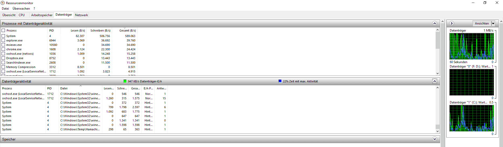This screenshot has height=147, width=503.
Task: Open the Netzwerk tab
Action: coord(81,15)
